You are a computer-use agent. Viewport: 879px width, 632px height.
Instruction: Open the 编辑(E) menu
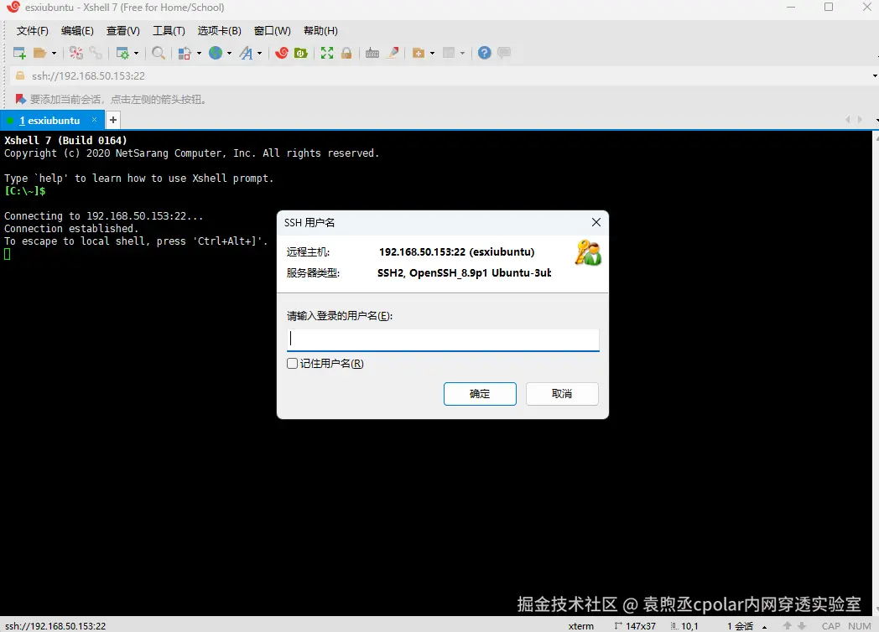pos(77,31)
